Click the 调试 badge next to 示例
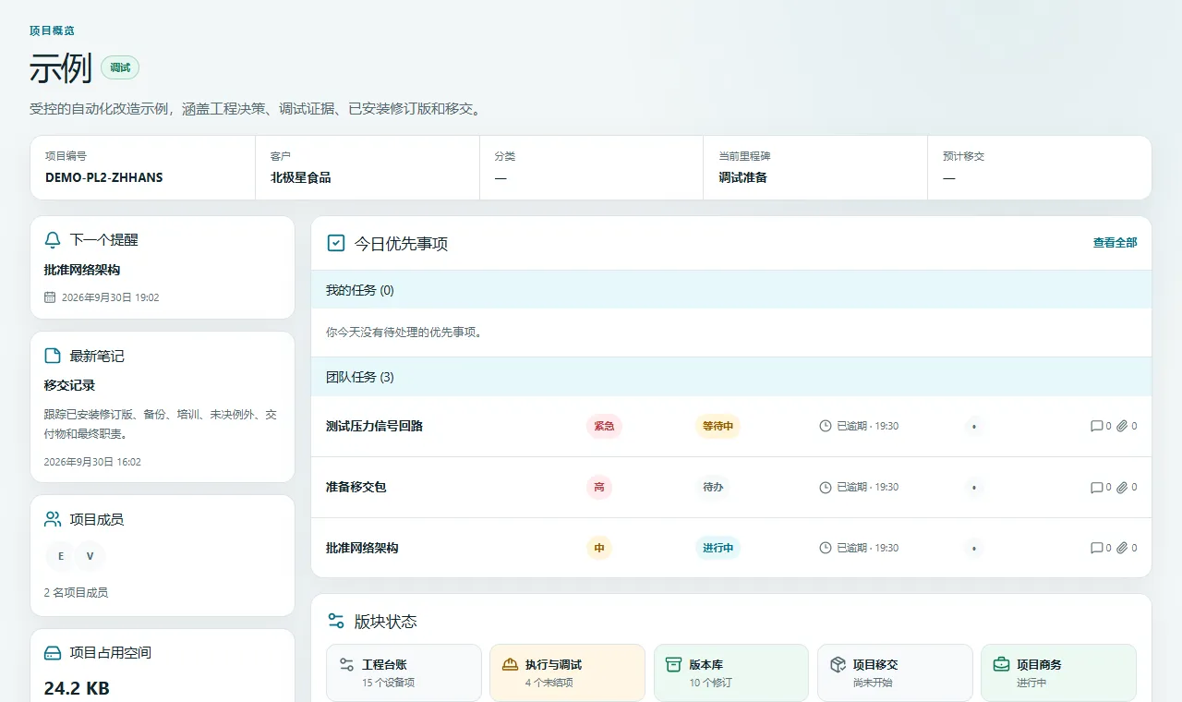 tap(120, 67)
